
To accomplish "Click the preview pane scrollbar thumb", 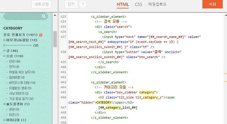I will (55, 39).
